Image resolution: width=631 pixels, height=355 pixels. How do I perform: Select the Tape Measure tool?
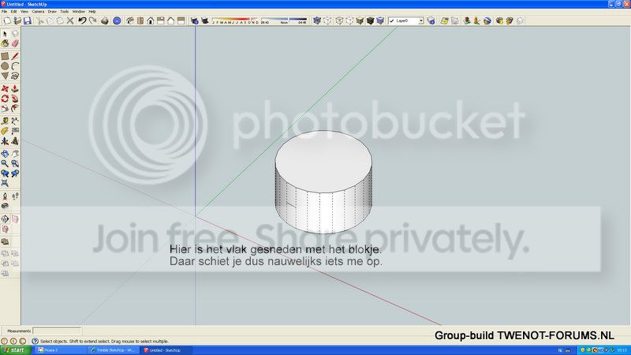tap(5, 121)
